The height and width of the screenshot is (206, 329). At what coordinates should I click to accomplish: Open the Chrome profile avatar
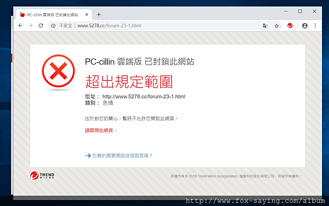(305, 26)
